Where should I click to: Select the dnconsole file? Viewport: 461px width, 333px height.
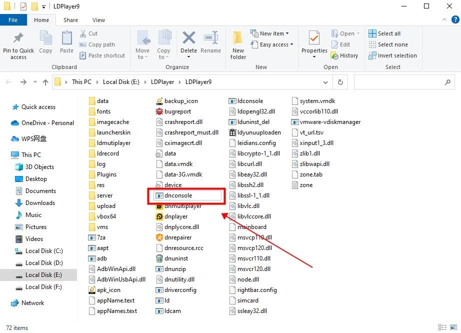[187, 195]
